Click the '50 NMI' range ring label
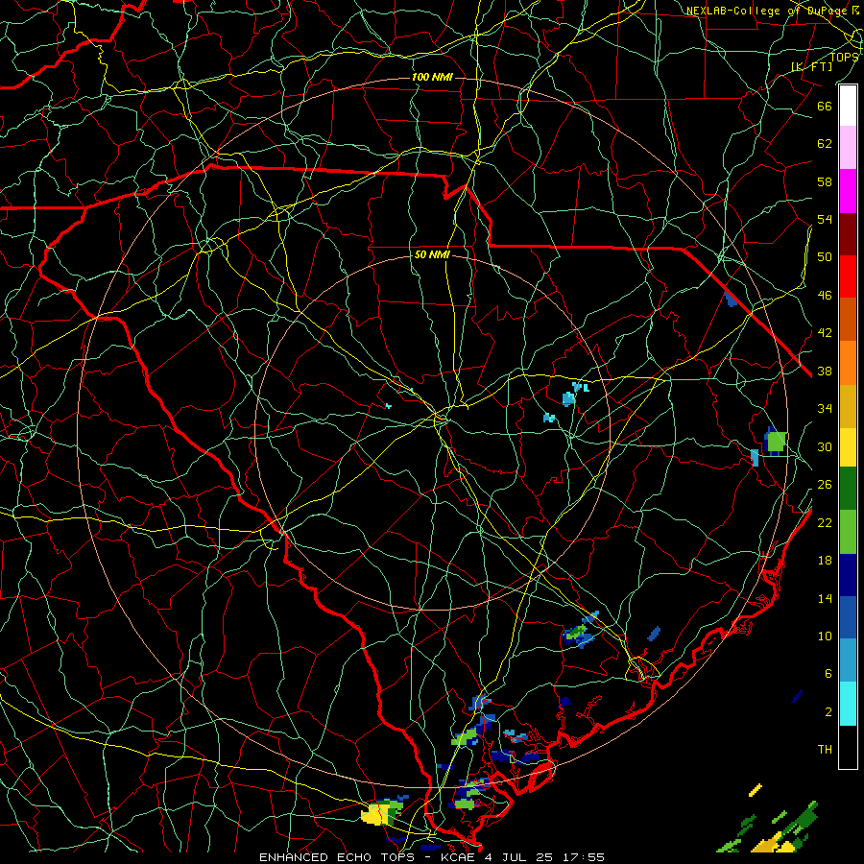864x864 pixels. (x=432, y=254)
